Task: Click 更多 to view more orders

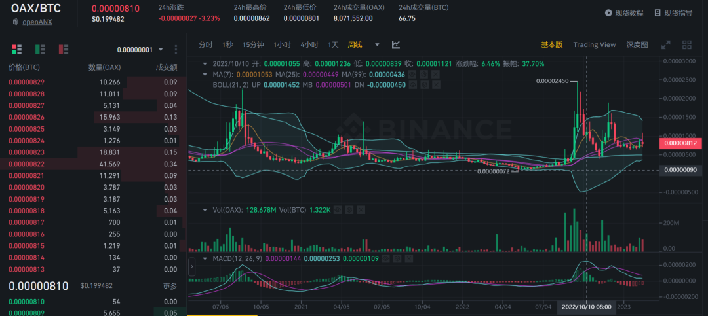Action: click(170, 286)
